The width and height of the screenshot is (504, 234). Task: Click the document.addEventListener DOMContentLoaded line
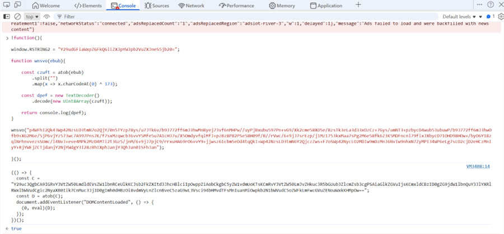tap(86, 202)
